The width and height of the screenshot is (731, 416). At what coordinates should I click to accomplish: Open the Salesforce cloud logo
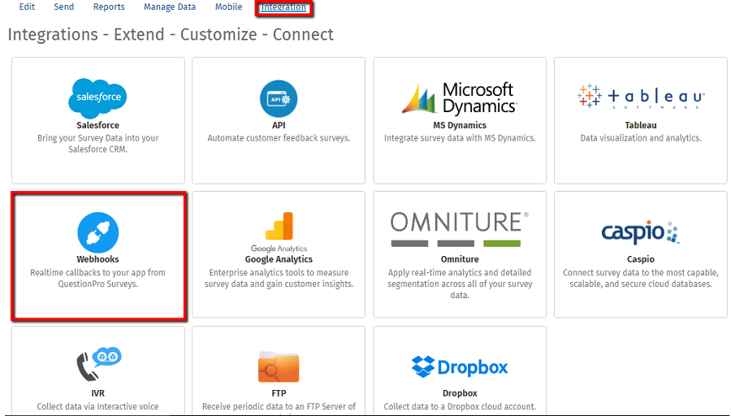click(x=97, y=98)
